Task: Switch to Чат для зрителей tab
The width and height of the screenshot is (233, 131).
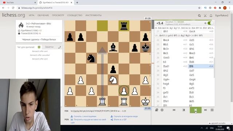Action: point(26,47)
